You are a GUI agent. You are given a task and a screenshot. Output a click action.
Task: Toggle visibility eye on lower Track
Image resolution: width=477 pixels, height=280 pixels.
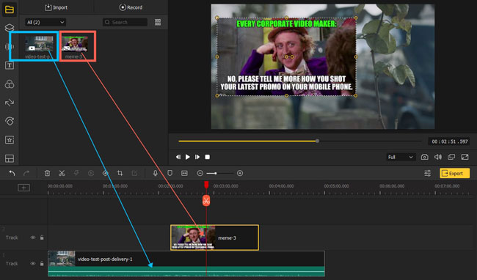32,264
